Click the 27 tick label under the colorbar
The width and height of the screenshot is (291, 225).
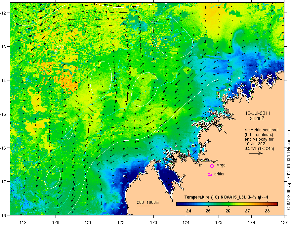pyautogui.click(x=247, y=211)
